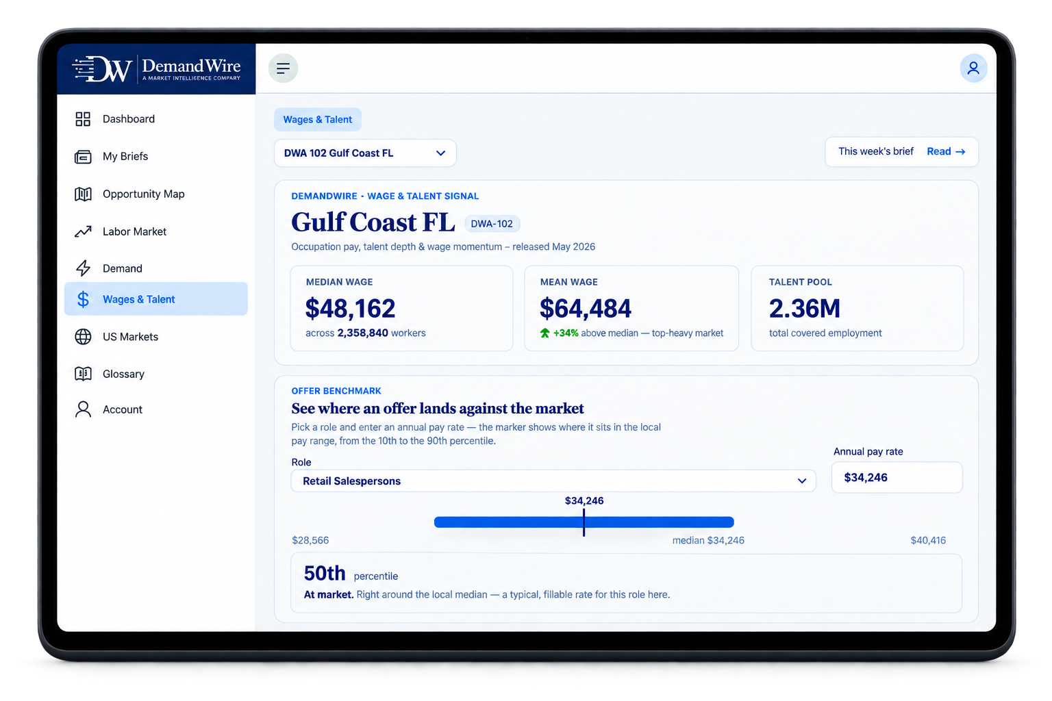Click the DemandWire Wage & Talent Signal label
Viewport: 1052px width, 701px height.
click(385, 196)
